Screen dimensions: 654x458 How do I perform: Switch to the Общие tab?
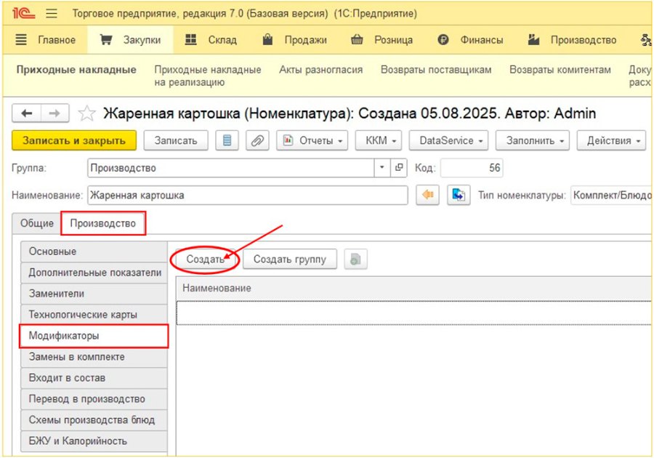(x=37, y=223)
